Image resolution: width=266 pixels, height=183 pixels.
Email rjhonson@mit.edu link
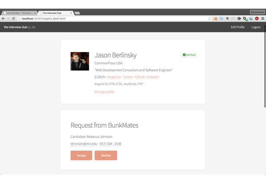(84, 144)
